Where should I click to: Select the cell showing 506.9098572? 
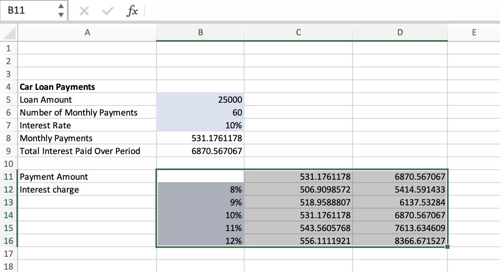pos(298,189)
